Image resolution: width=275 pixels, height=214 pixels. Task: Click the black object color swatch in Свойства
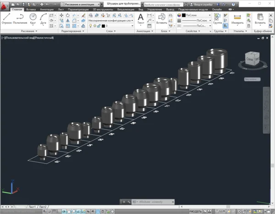[x=184, y=15]
